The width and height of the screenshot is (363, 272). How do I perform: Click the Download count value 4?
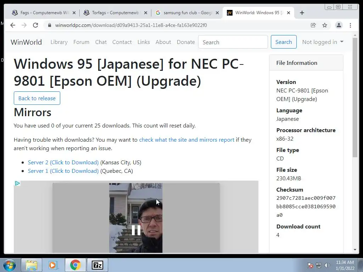pyautogui.click(x=278, y=235)
